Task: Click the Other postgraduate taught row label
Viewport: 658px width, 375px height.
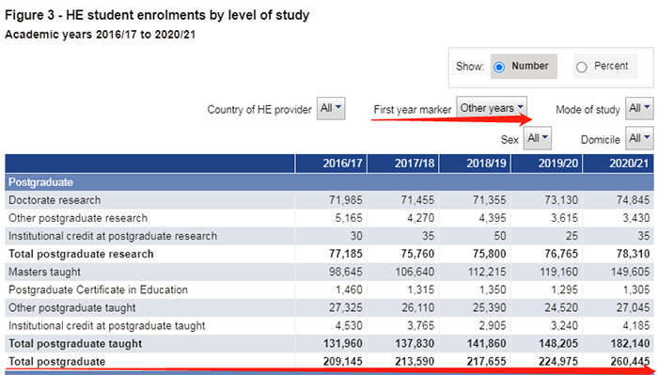Action: pos(72,308)
